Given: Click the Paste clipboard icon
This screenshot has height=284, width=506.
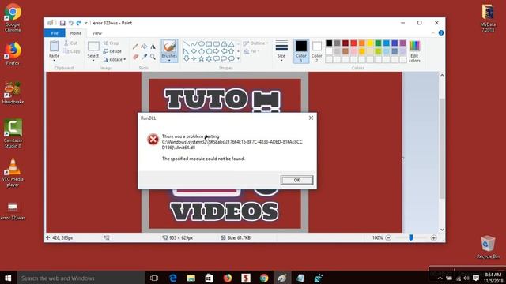Looking at the screenshot, I should tap(55, 47).
